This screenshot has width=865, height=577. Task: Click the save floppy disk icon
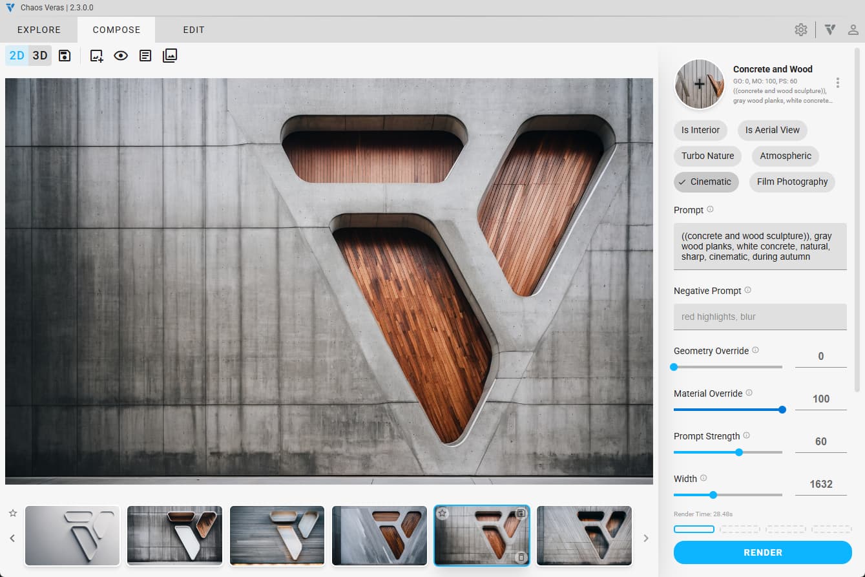point(65,56)
